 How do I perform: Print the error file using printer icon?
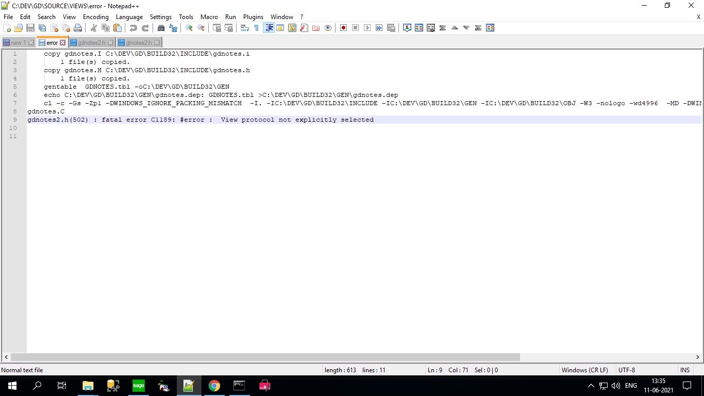pos(76,28)
